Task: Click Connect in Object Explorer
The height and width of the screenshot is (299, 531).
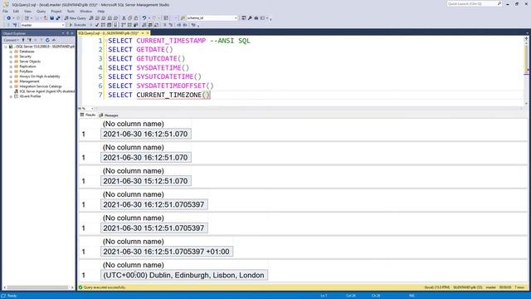Action: tap(11, 40)
